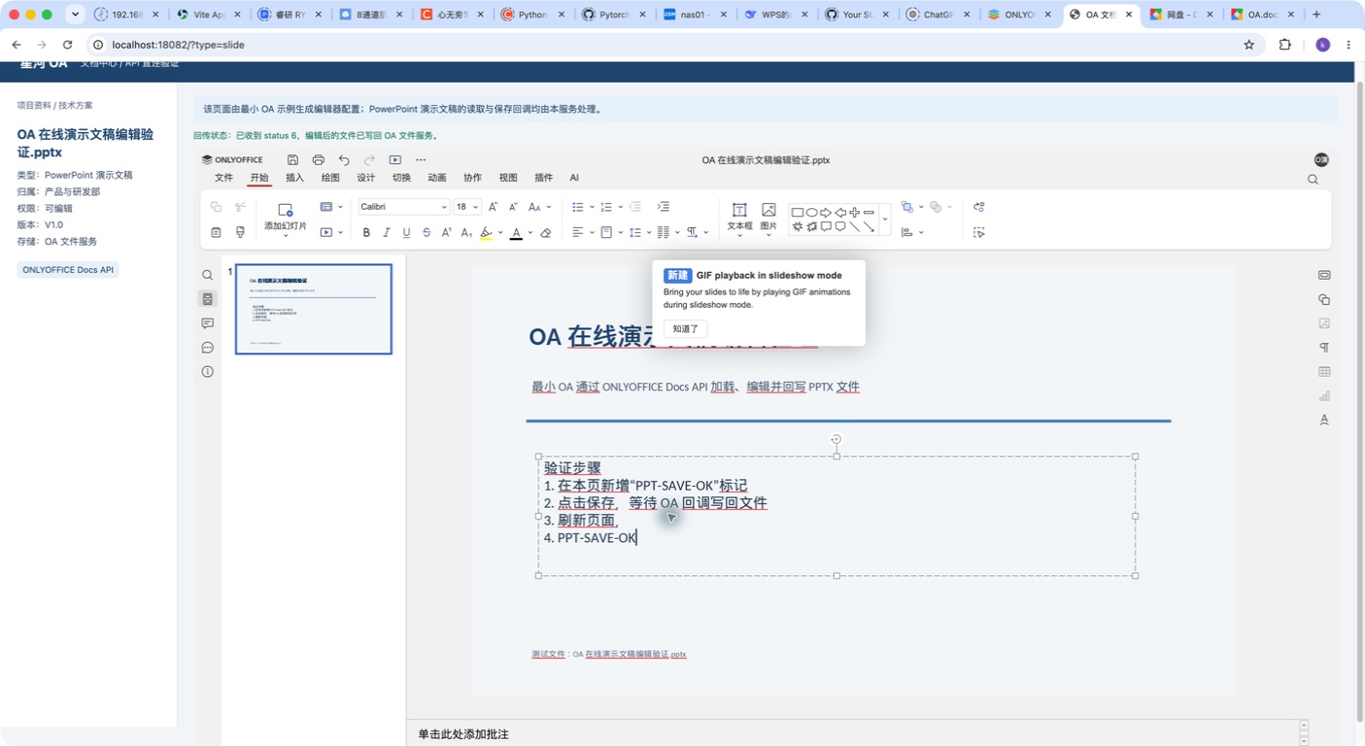Expand the shapes gallery dropdown arrow

pyautogui.click(x=884, y=220)
